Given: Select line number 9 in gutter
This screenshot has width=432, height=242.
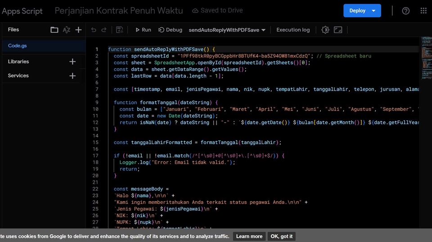Looking at the screenshot, I should [97, 102].
